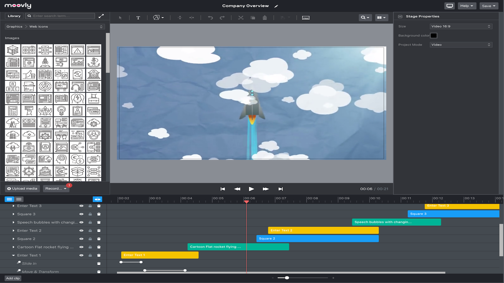Hide the Enter Text 2 layer
504x283 pixels.
(x=81, y=230)
